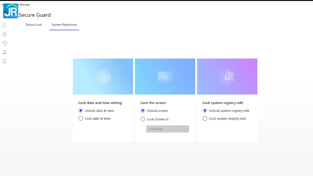The image size is (313, 176).
Task: Select Unlock date & time radio button
Action: 81,111
